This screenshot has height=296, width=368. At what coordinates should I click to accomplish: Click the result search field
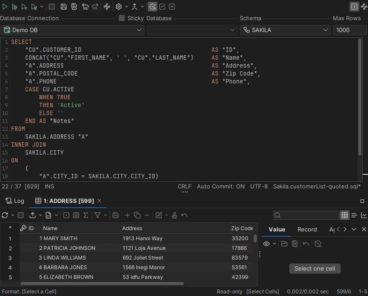(306, 215)
